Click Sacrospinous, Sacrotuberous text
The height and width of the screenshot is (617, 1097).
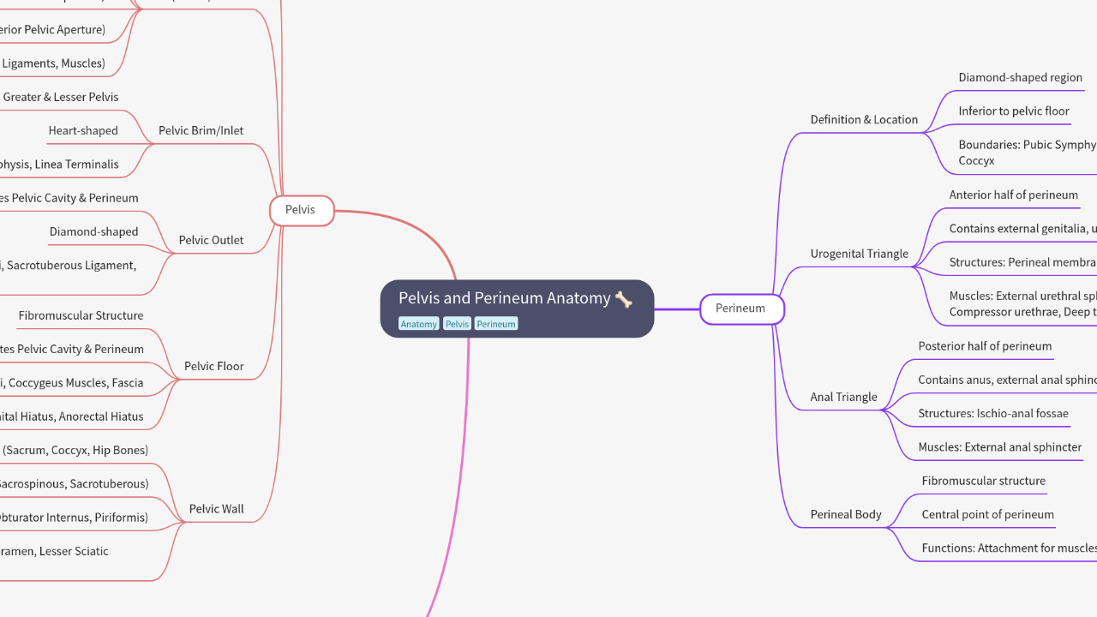pyautogui.click(x=74, y=484)
